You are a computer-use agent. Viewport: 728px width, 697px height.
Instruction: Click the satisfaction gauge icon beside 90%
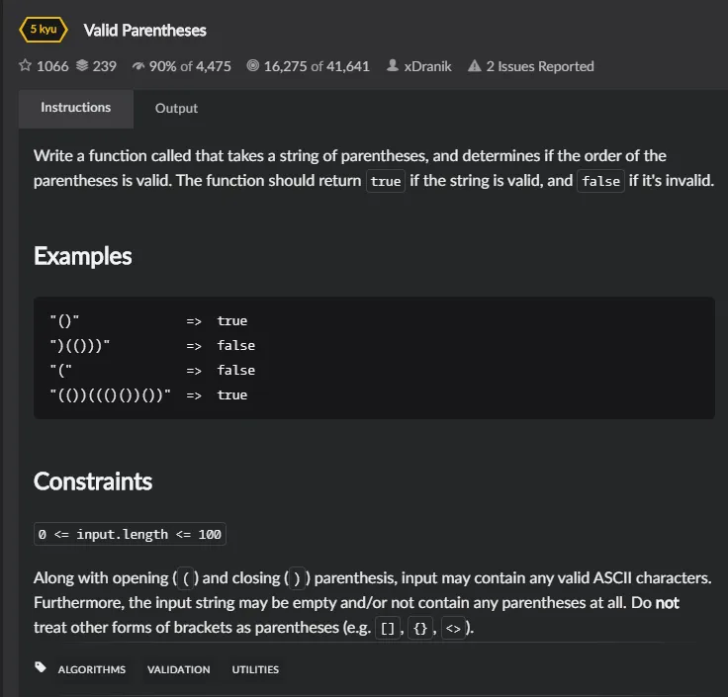[137, 66]
